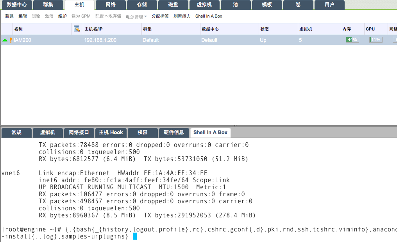The width and height of the screenshot is (397, 242).
Task: Click the virtual machines count 5
Action: pos(300,40)
